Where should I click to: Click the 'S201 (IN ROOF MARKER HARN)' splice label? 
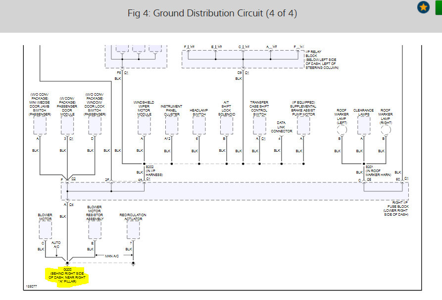pyautogui.click(x=378, y=171)
